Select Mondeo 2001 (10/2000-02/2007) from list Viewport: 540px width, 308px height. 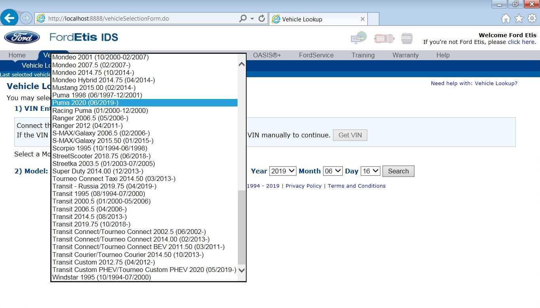point(145,57)
